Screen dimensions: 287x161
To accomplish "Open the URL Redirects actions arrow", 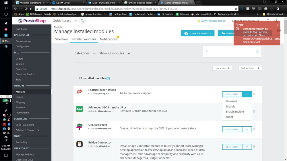I will click(x=247, y=129).
